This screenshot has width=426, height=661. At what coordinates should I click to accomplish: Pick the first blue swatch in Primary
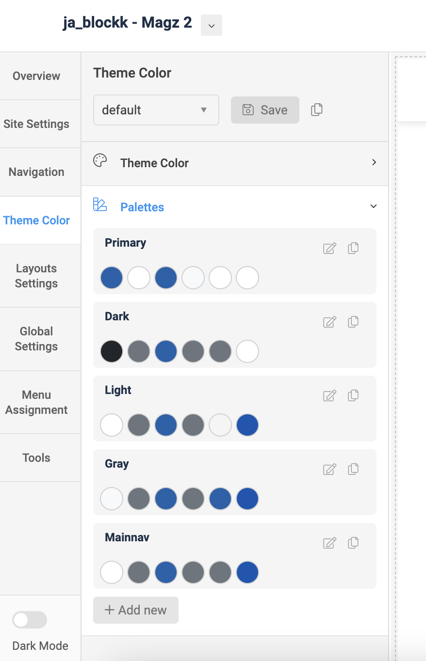(112, 278)
